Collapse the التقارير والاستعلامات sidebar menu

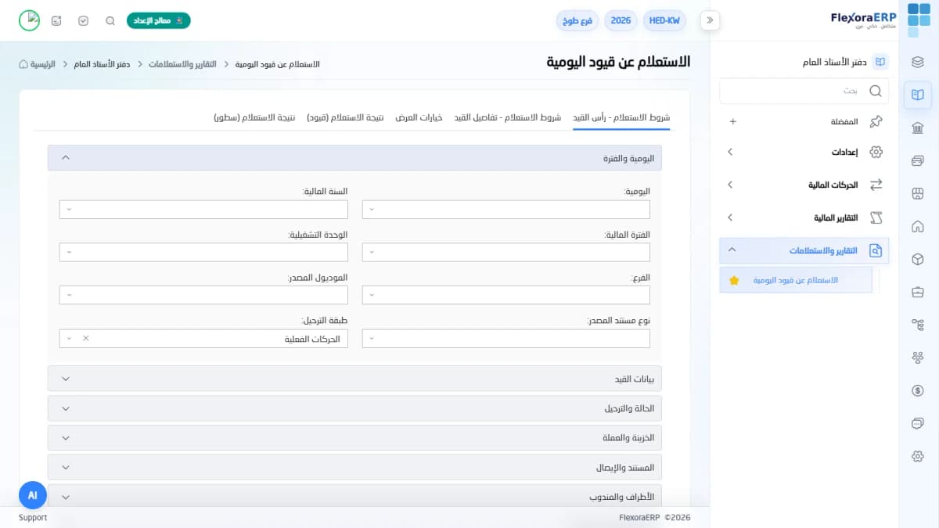coord(804,250)
